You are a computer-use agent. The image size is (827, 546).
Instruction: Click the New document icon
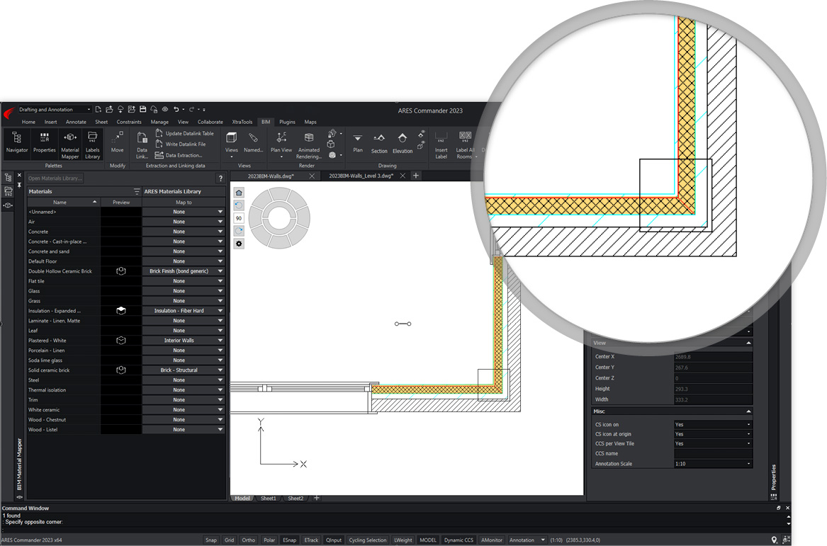pyautogui.click(x=98, y=109)
